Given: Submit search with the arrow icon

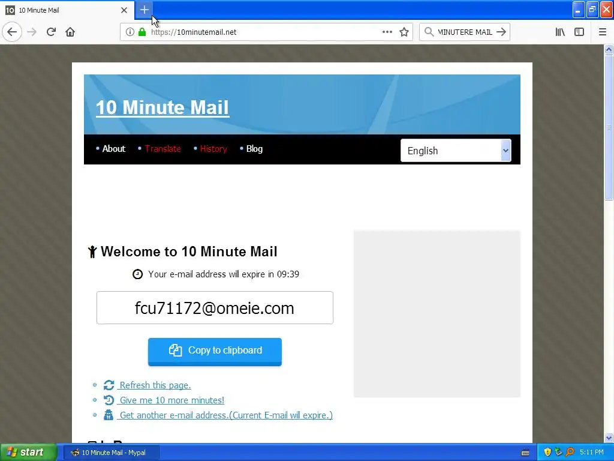Looking at the screenshot, I should pos(501,32).
